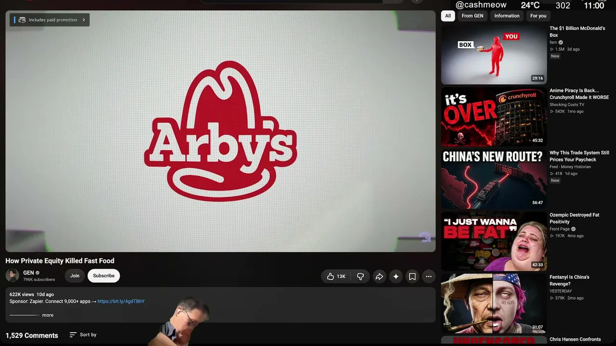Like the video with 13K likes
616x346 pixels.
336,276
